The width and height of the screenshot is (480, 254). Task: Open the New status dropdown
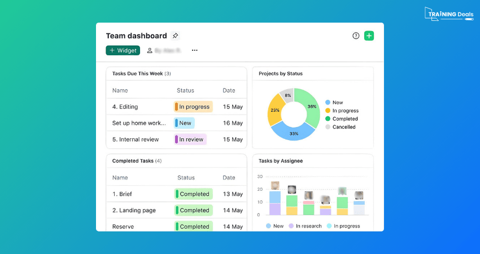[185, 123]
